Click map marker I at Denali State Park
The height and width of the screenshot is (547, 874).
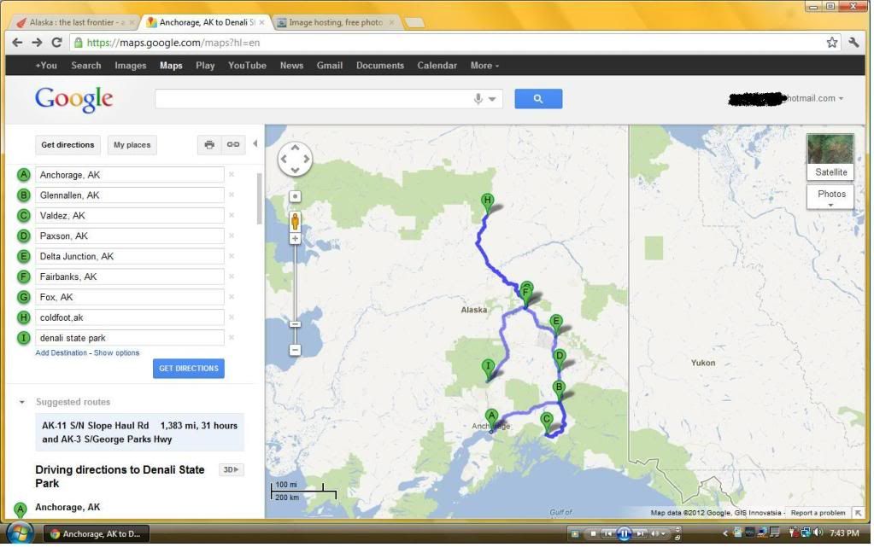point(488,368)
